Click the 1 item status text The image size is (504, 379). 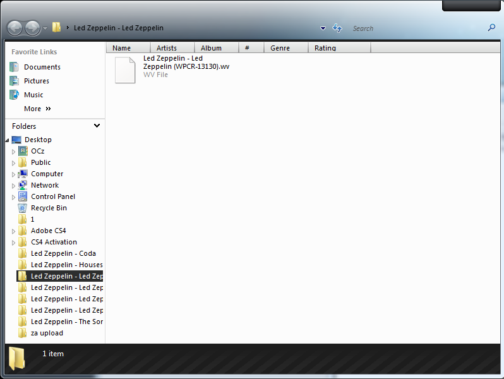click(53, 354)
